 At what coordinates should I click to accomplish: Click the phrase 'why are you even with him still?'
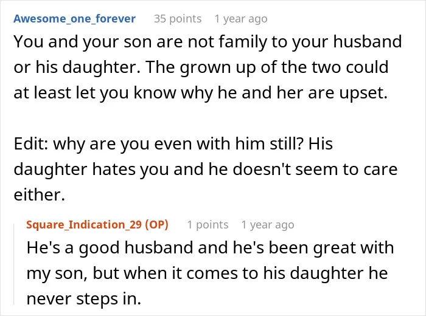coord(178,143)
